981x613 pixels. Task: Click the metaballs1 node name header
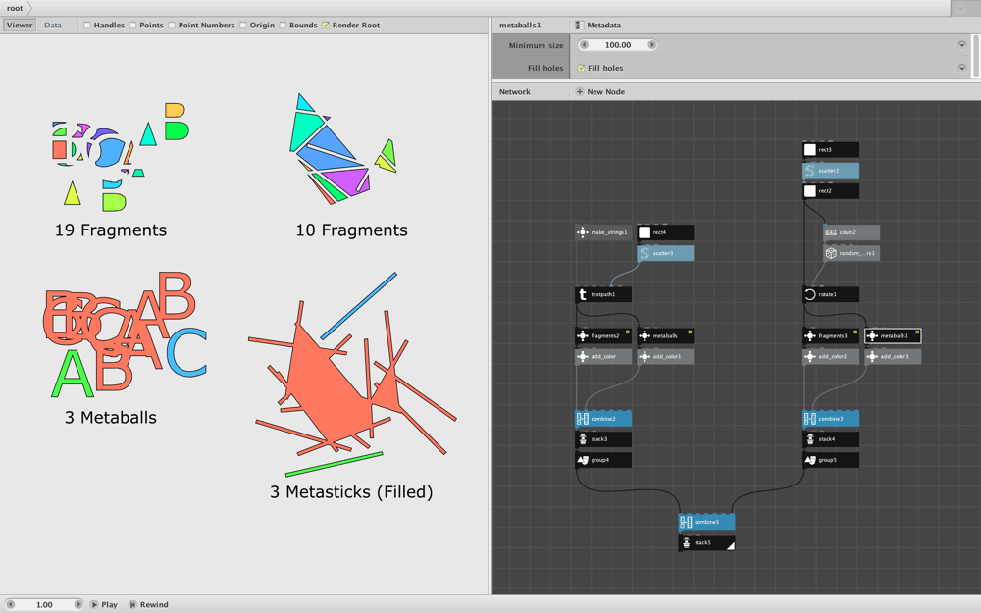(x=520, y=26)
